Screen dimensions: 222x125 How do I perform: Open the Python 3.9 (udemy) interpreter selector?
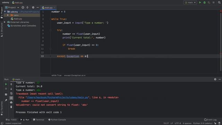(203, 123)
